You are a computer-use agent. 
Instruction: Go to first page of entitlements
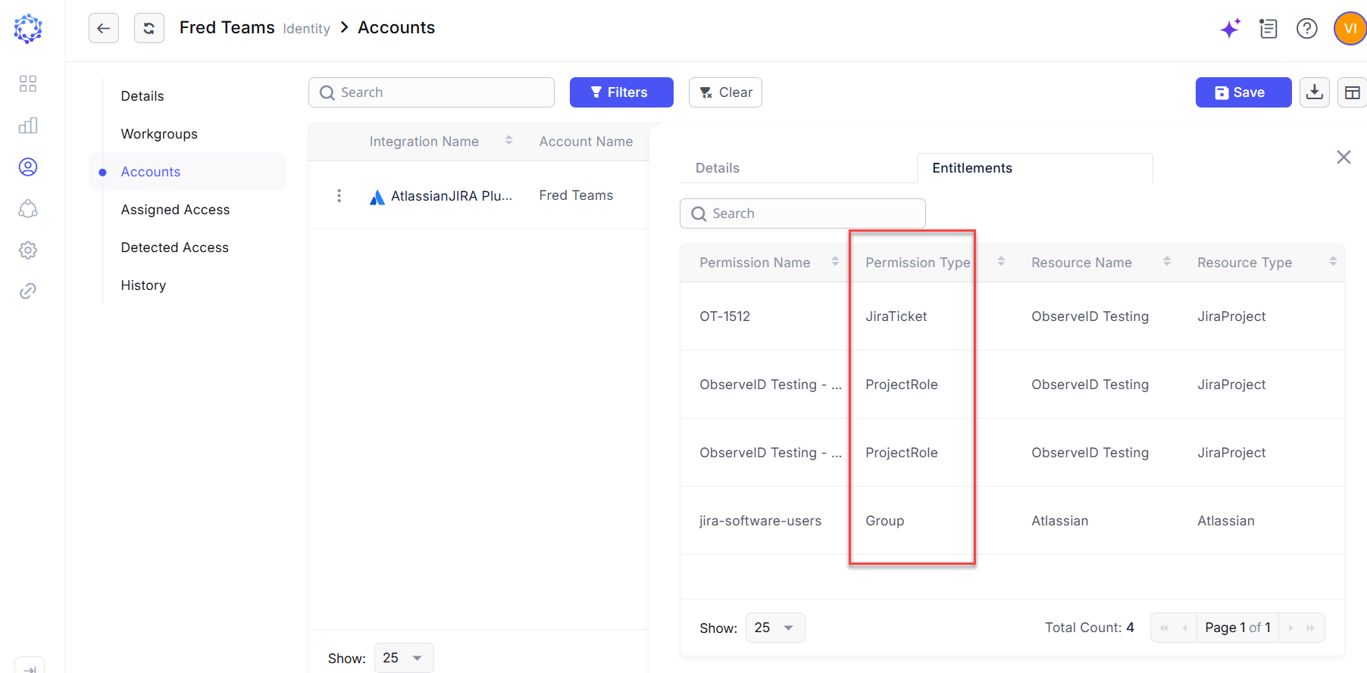point(1164,628)
